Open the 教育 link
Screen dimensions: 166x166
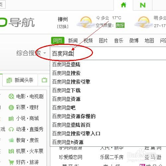(x=21, y=140)
